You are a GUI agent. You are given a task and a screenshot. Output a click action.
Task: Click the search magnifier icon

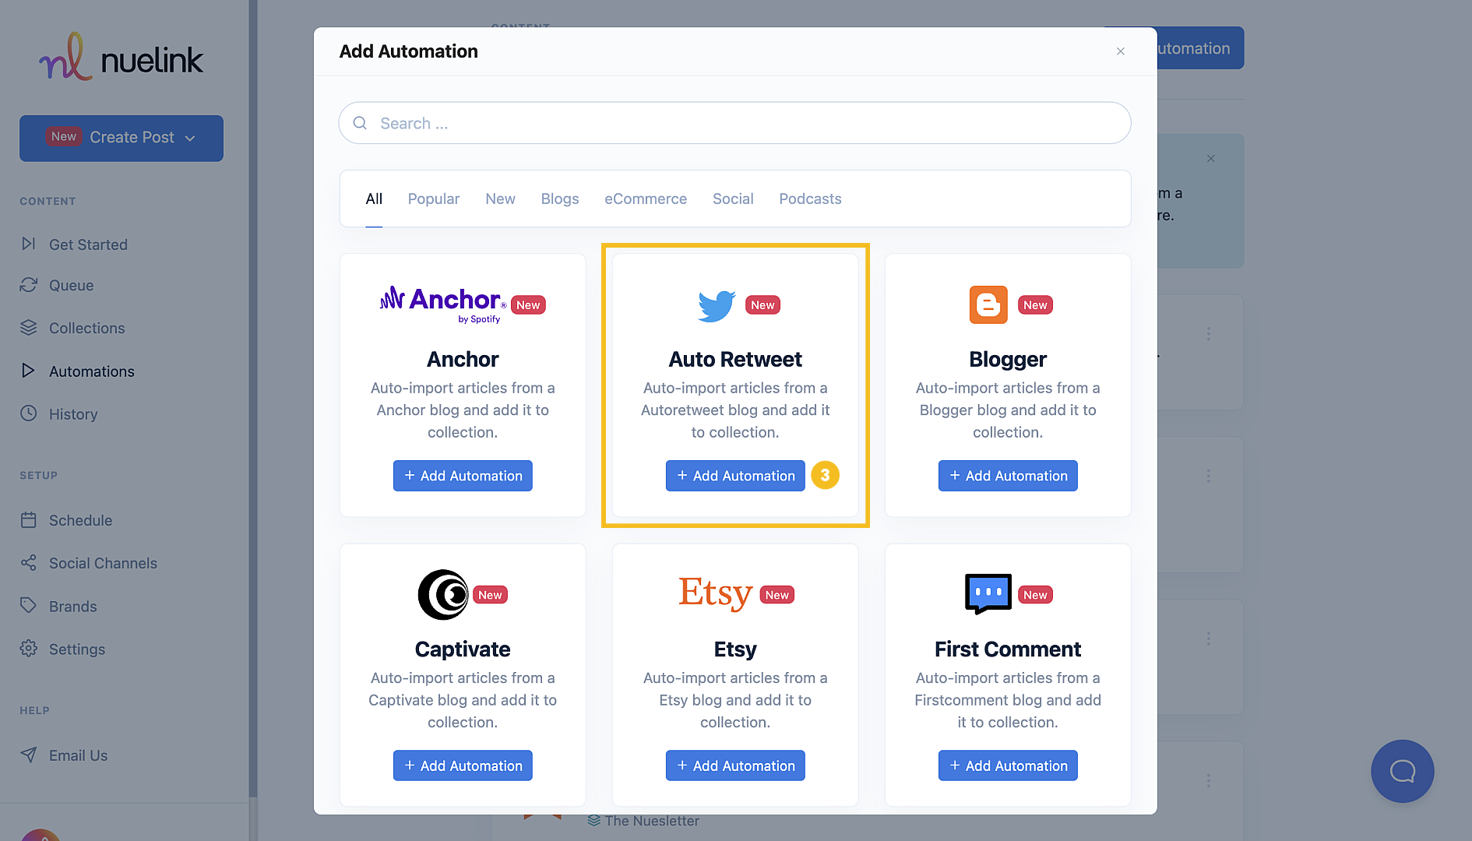pos(360,123)
